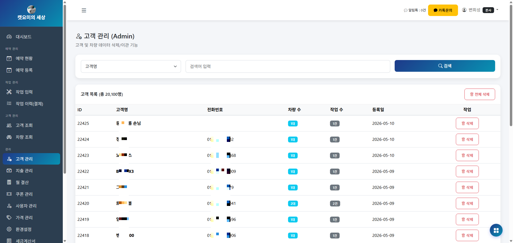
Task: Click the 지출 관리 money icon
Action: (x=9, y=171)
